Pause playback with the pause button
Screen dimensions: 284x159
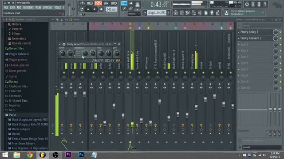[x=88, y=9]
